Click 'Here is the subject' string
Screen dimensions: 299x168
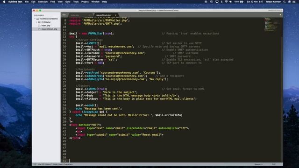[120, 92]
